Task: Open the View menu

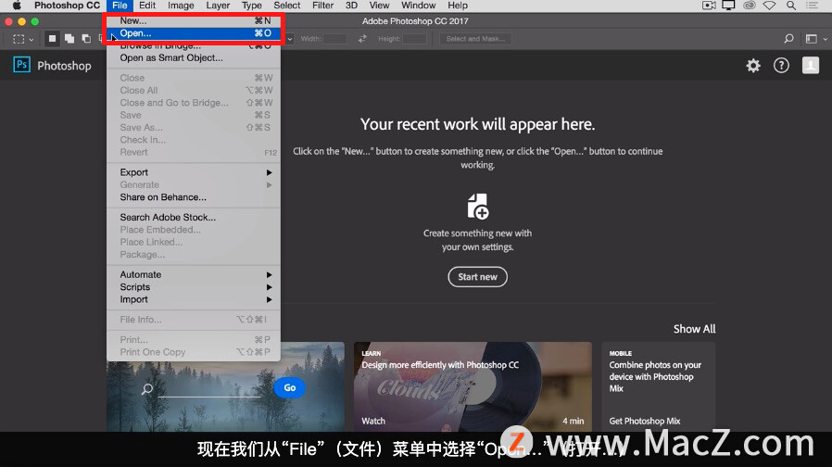Action: pos(379,6)
